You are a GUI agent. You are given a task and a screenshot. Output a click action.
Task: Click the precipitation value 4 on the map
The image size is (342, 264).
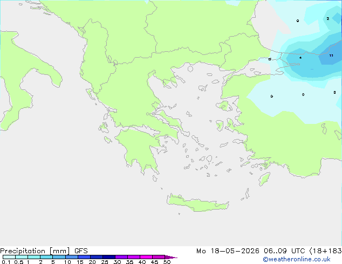[x=300, y=58]
